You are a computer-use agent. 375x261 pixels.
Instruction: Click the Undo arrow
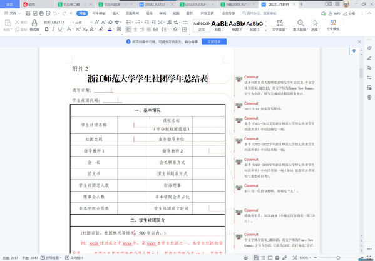55,13
